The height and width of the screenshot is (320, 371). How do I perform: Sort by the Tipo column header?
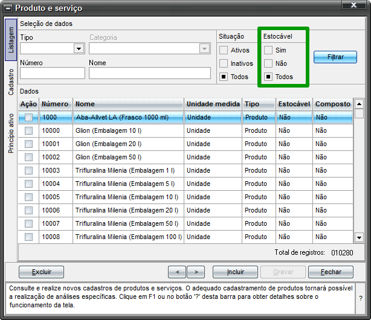point(259,104)
